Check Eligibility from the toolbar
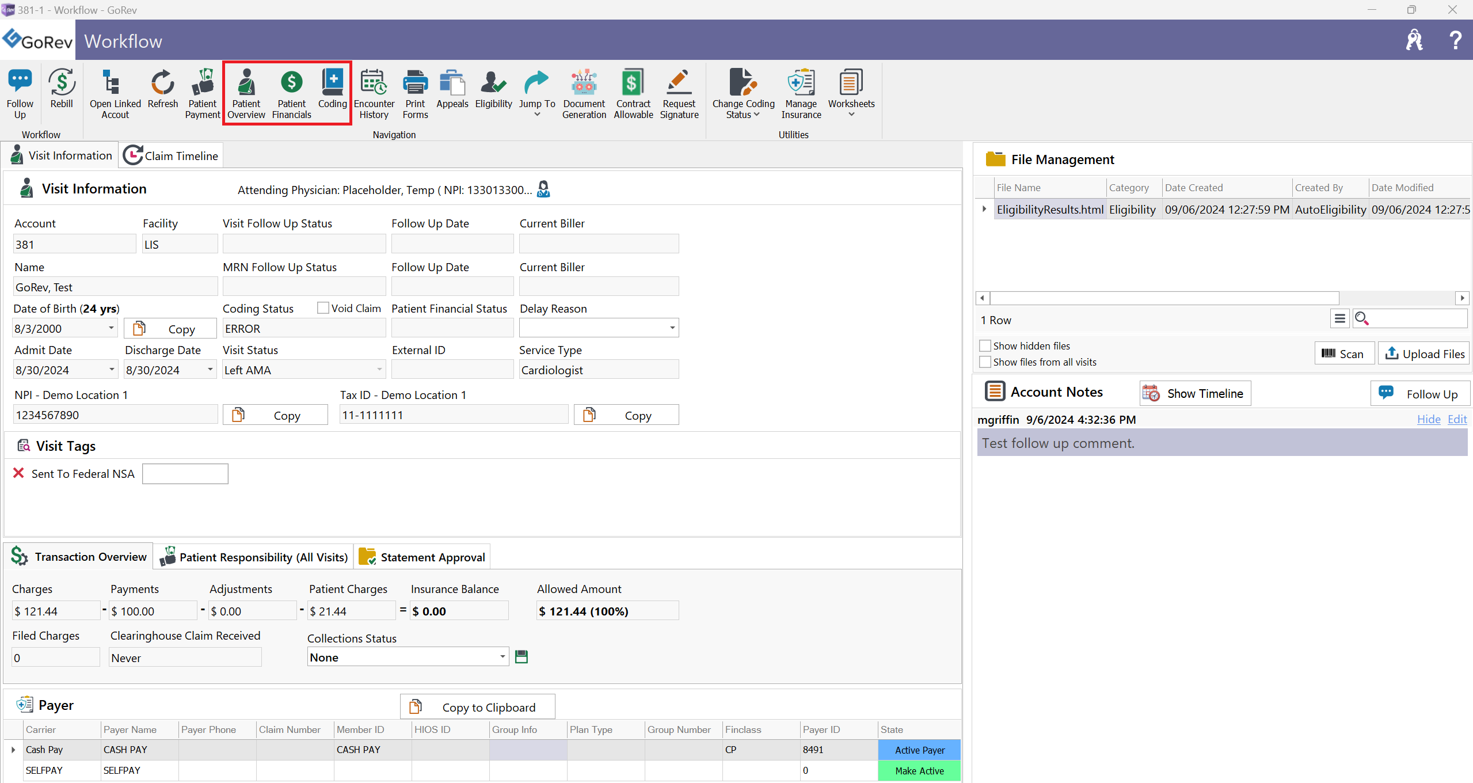The width and height of the screenshot is (1473, 783). [x=494, y=89]
